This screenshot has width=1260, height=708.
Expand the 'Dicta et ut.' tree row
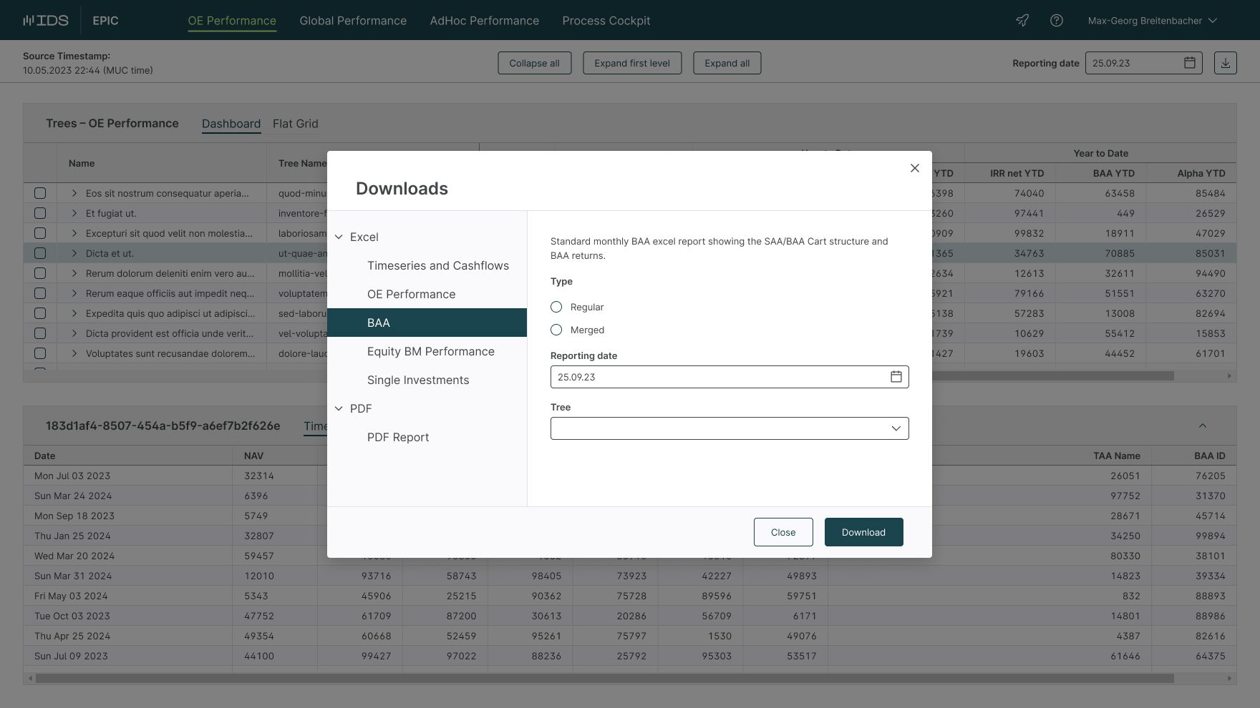tap(74, 253)
